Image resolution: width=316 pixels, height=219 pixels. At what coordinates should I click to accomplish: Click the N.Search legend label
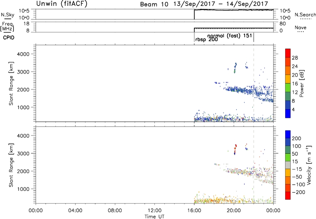(305, 15)
